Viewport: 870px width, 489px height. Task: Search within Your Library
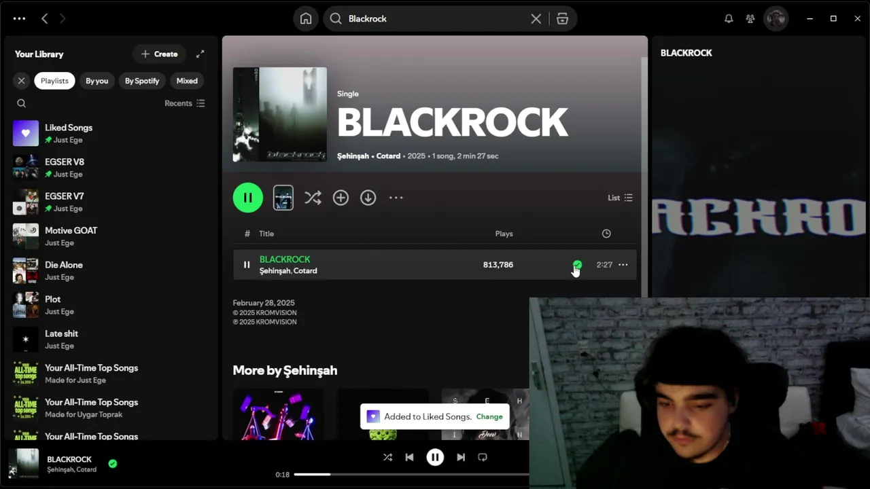pos(21,103)
